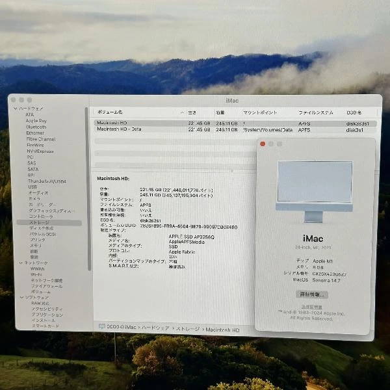Select ファイアウォール in the sidebar
390x390 pixels.
point(47,286)
